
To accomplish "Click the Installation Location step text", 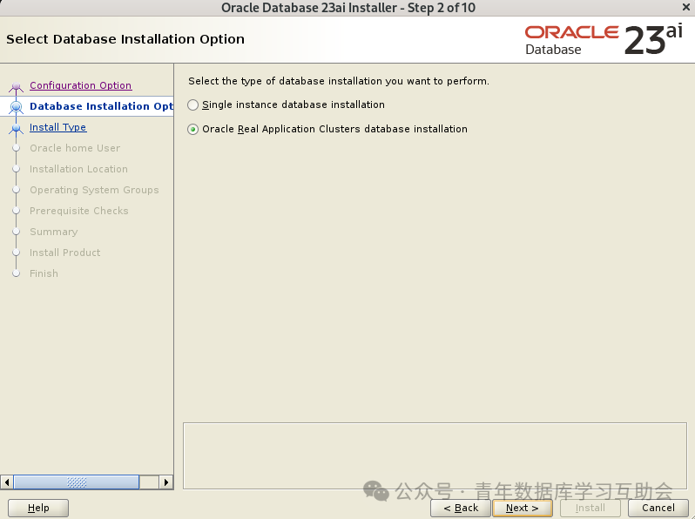I will tap(78, 169).
